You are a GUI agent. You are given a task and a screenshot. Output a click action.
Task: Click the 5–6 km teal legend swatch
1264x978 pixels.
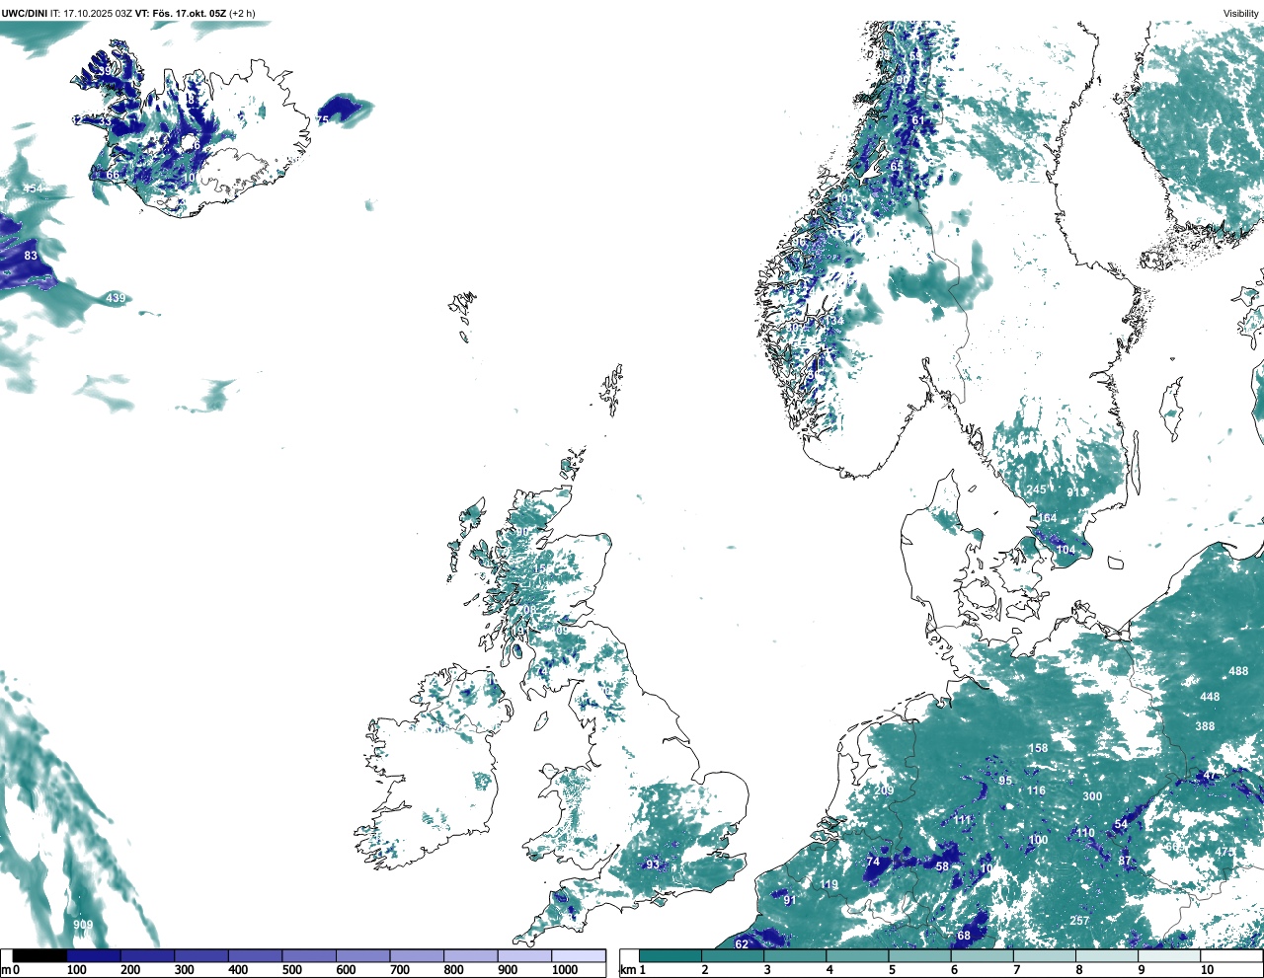921,955
